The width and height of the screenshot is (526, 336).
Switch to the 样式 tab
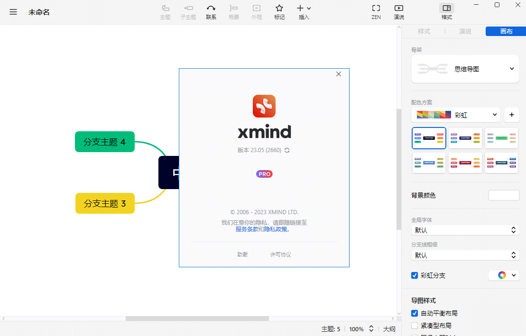click(x=424, y=31)
